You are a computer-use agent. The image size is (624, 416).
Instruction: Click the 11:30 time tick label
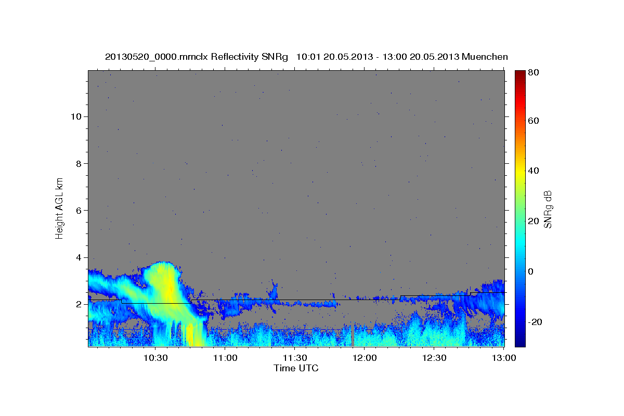pos(295,358)
